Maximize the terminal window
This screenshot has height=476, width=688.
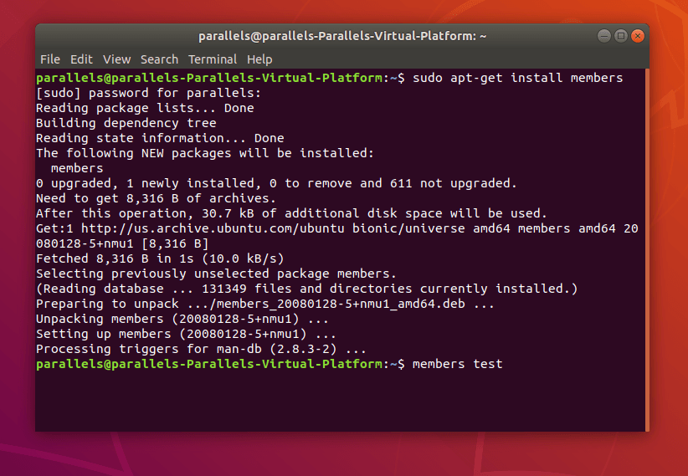click(621, 36)
